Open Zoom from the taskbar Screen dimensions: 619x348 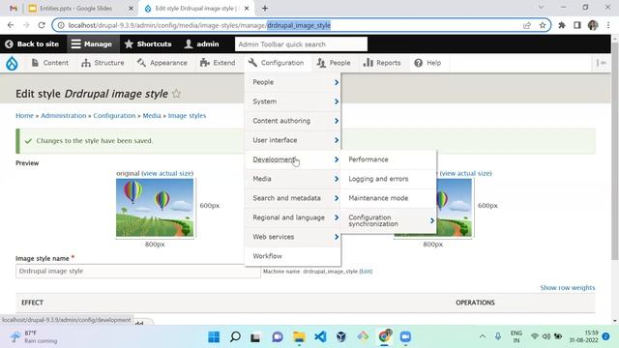(405, 336)
